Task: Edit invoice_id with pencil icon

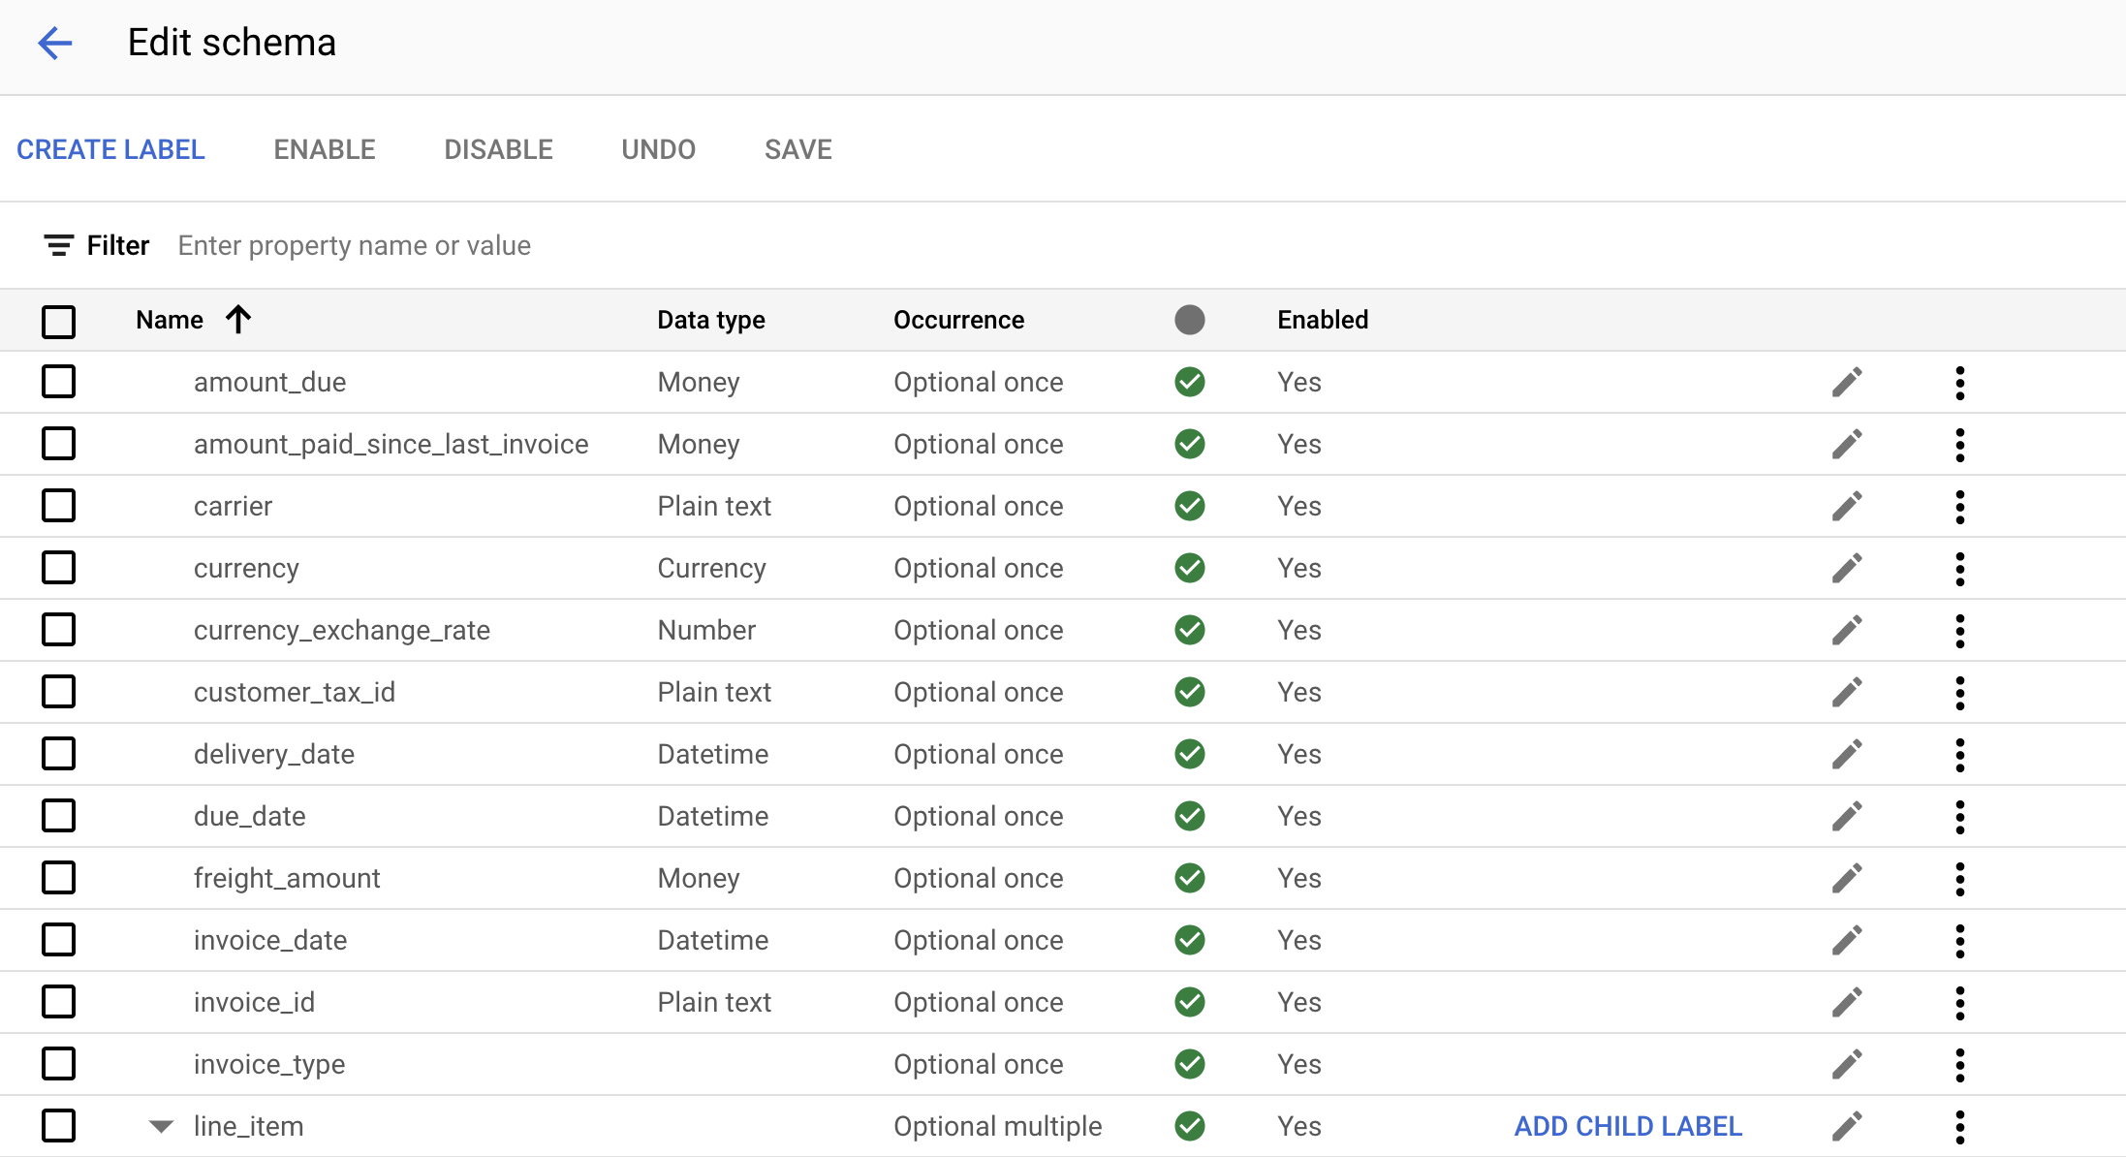Action: click(x=1847, y=1002)
